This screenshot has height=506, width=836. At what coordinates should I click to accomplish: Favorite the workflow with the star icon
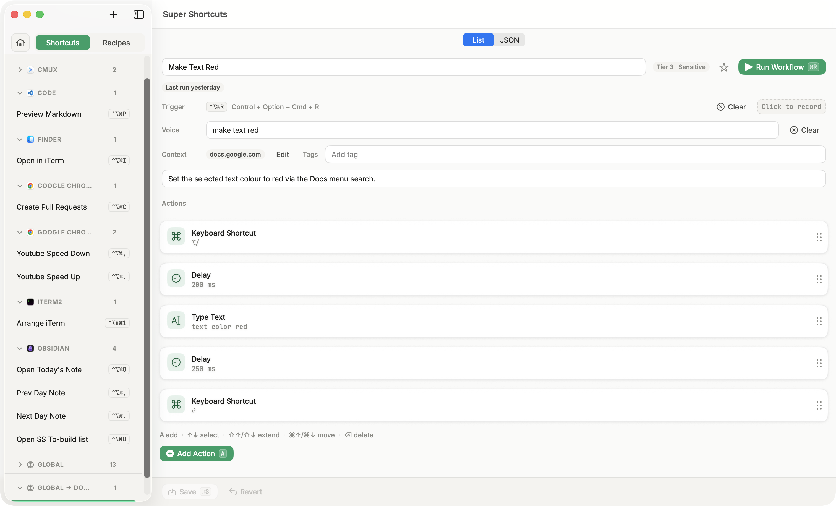click(x=724, y=67)
